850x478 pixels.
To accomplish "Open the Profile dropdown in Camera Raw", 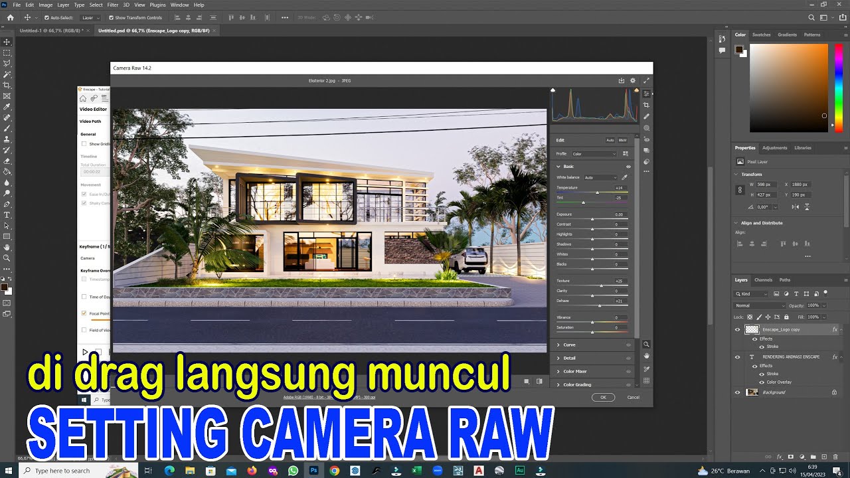I will pos(594,154).
